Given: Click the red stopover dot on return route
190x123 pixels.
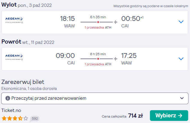Looking at the screenshot, I should click(x=98, y=59).
